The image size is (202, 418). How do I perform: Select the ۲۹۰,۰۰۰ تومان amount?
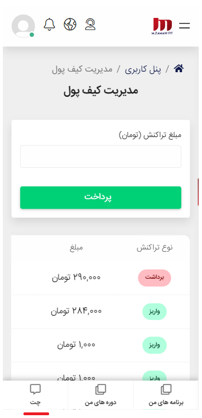click(76, 278)
